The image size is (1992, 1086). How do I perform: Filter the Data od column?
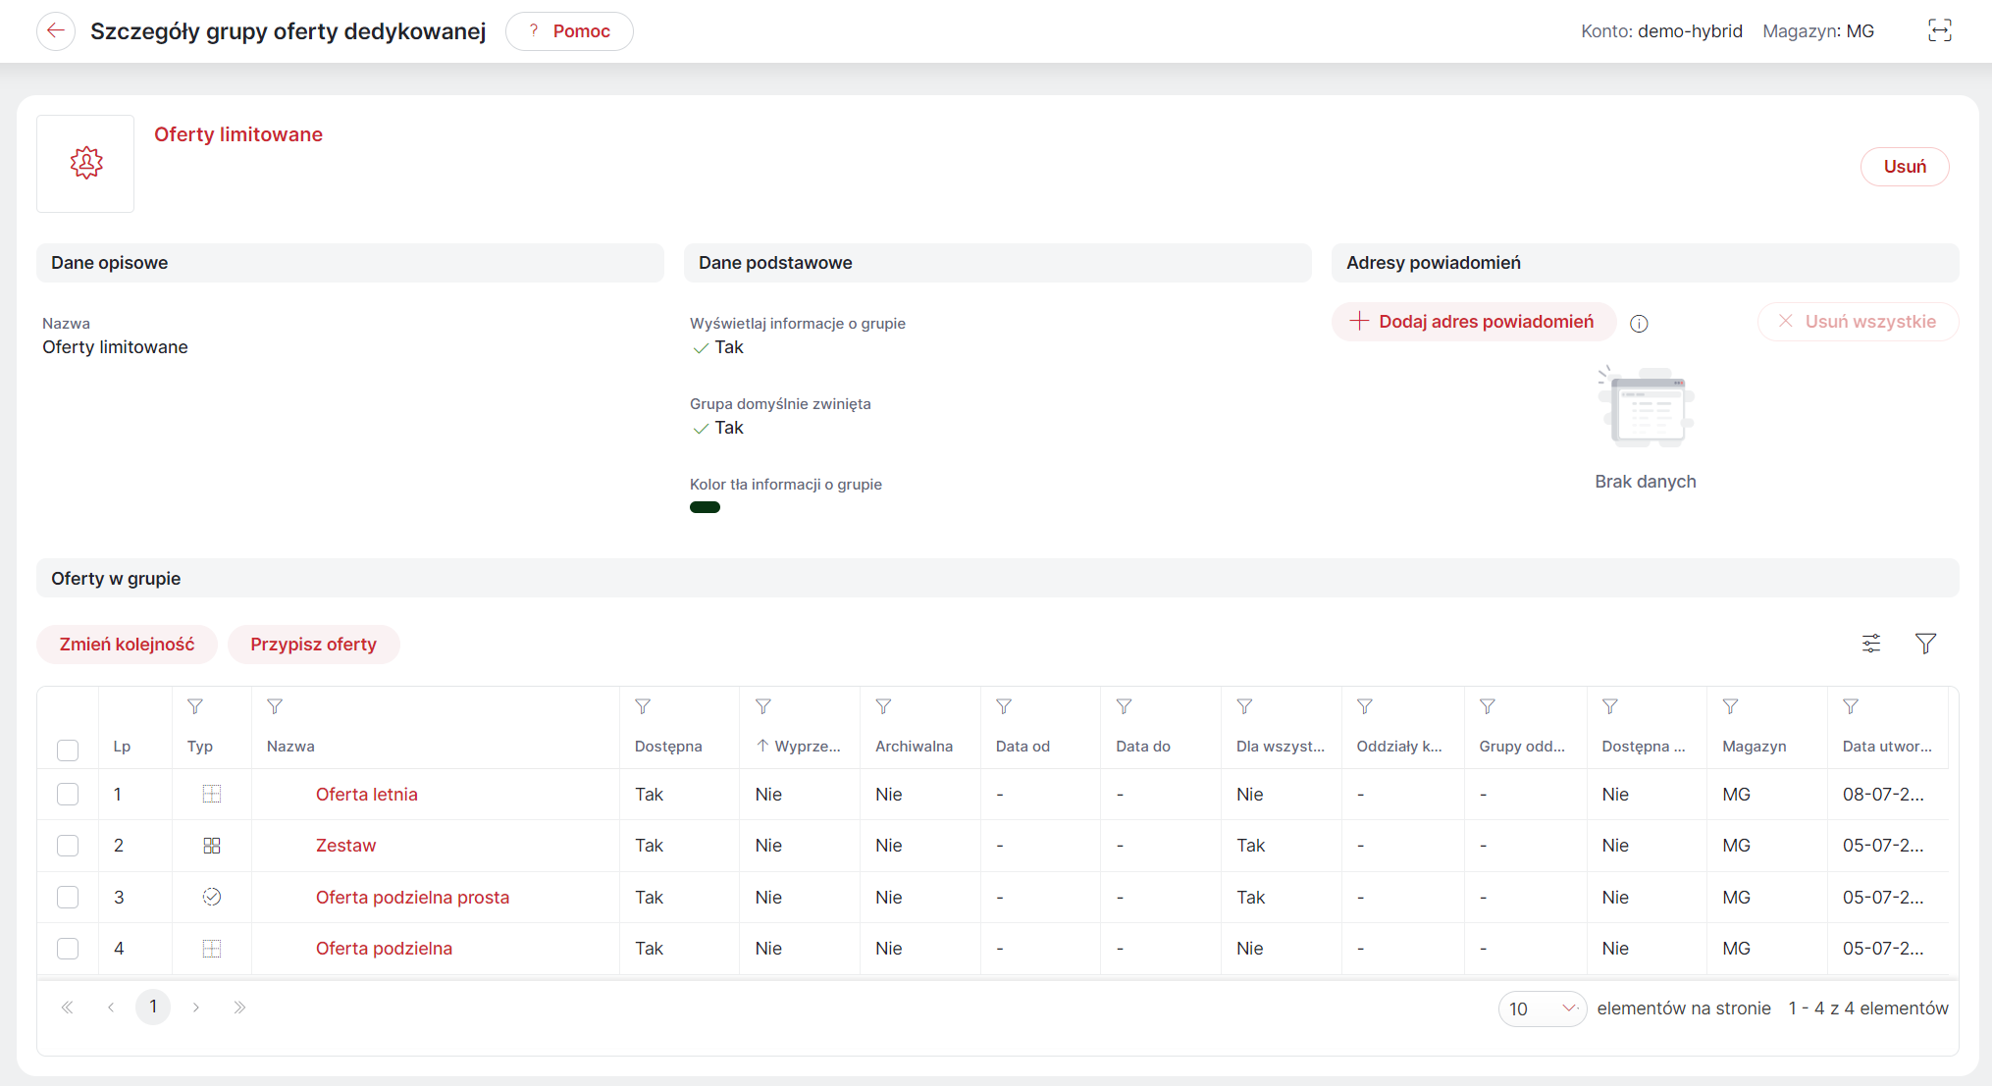point(1004,706)
